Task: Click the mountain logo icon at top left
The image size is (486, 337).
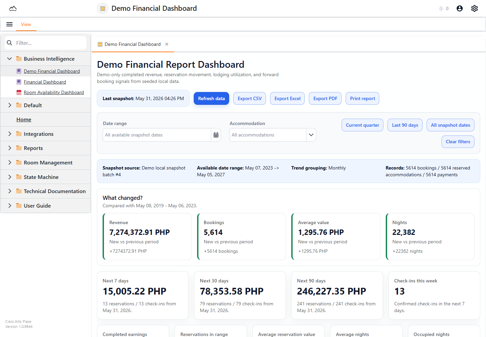Action: pos(13,8)
